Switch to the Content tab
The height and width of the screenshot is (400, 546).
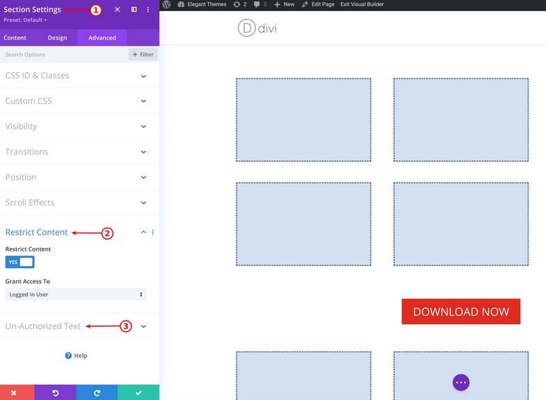click(x=15, y=37)
